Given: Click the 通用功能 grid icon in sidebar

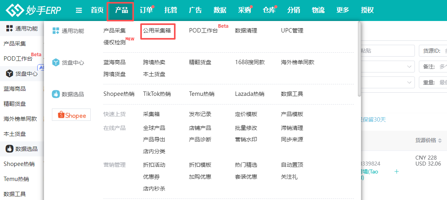Looking at the screenshot, I should 10,28.
